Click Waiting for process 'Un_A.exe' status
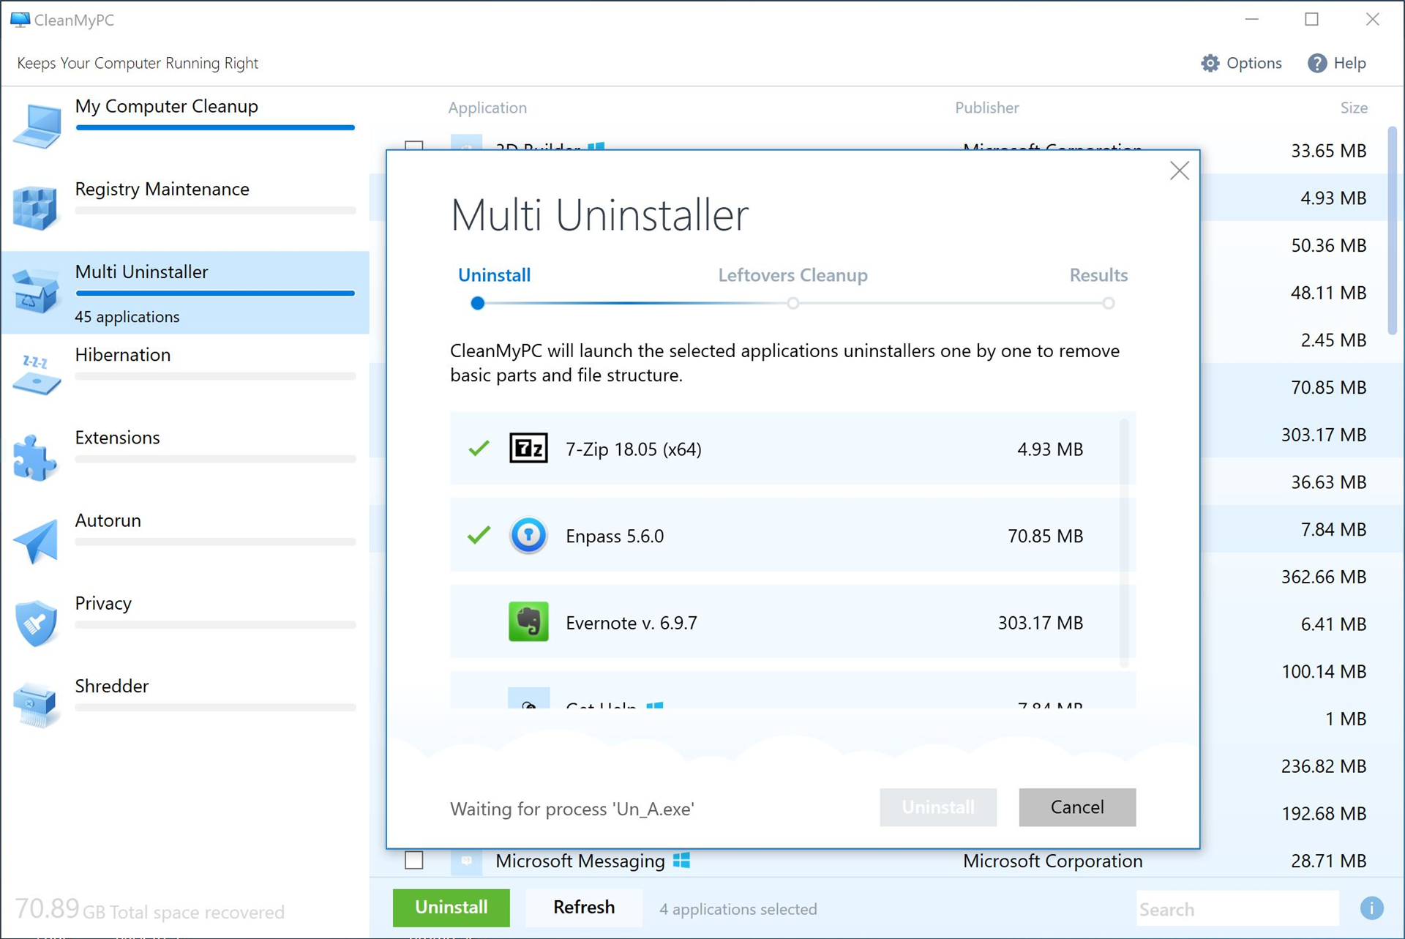This screenshot has height=939, width=1405. click(x=572, y=809)
